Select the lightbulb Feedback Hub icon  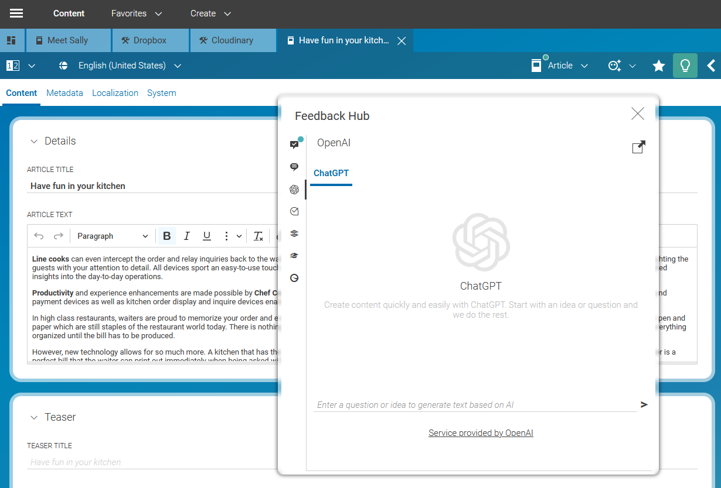(x=685, y=66)
